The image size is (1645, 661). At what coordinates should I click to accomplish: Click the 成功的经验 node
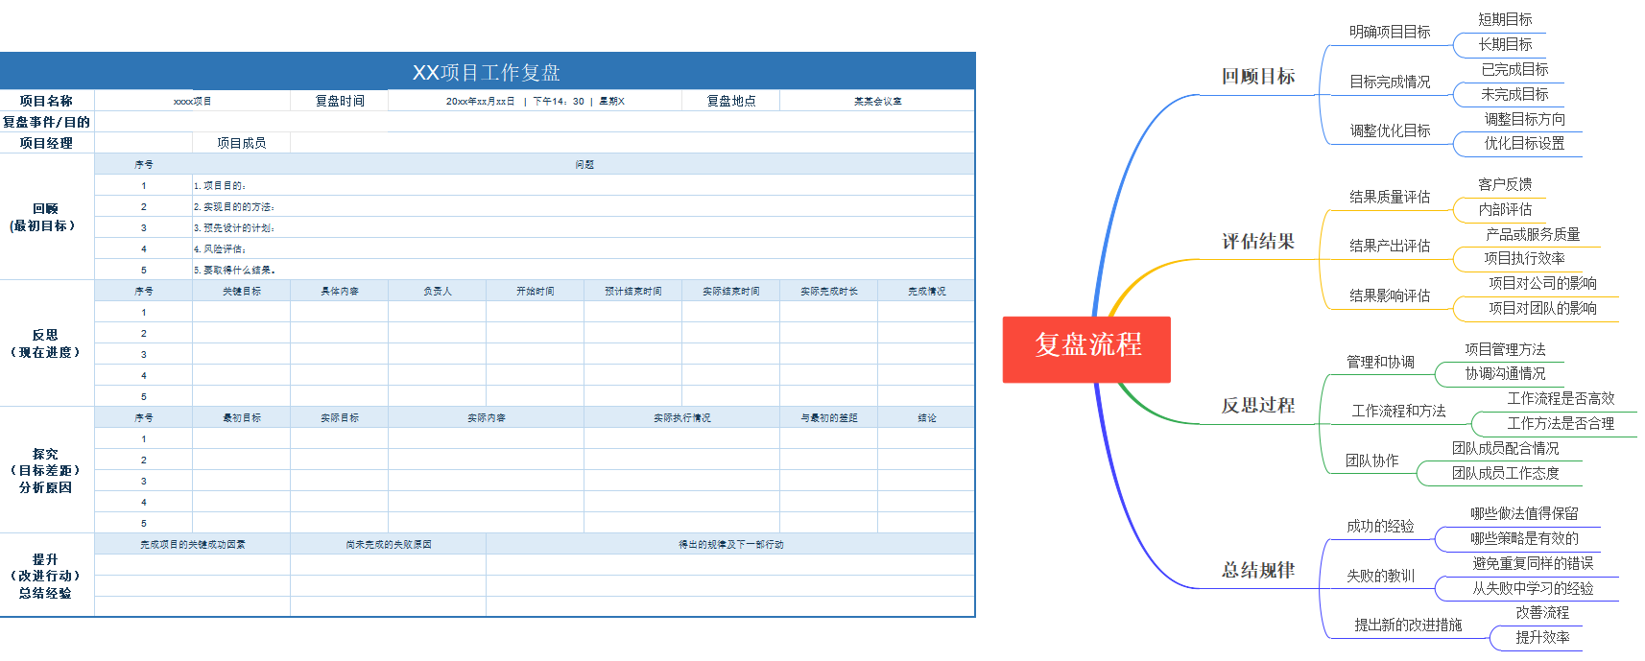click(1379, 526)
